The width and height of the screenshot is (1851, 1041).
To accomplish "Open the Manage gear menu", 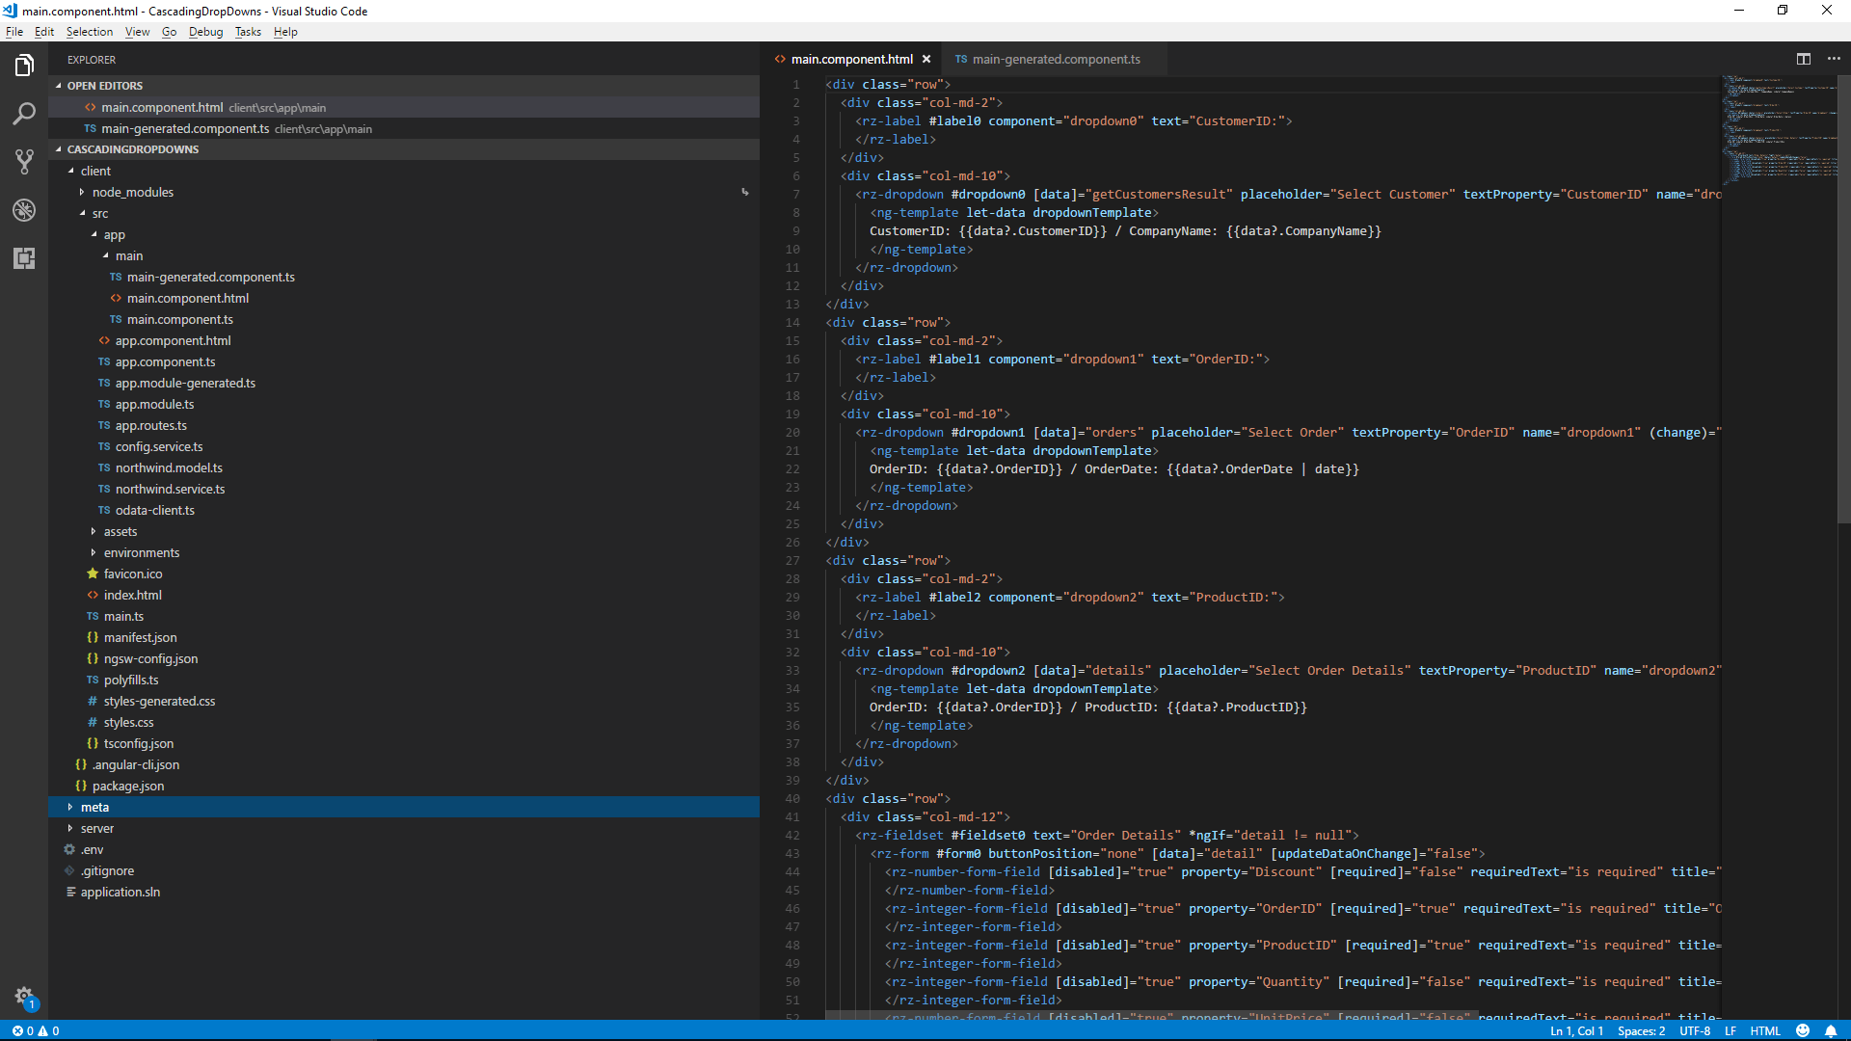I will point(24,997).
